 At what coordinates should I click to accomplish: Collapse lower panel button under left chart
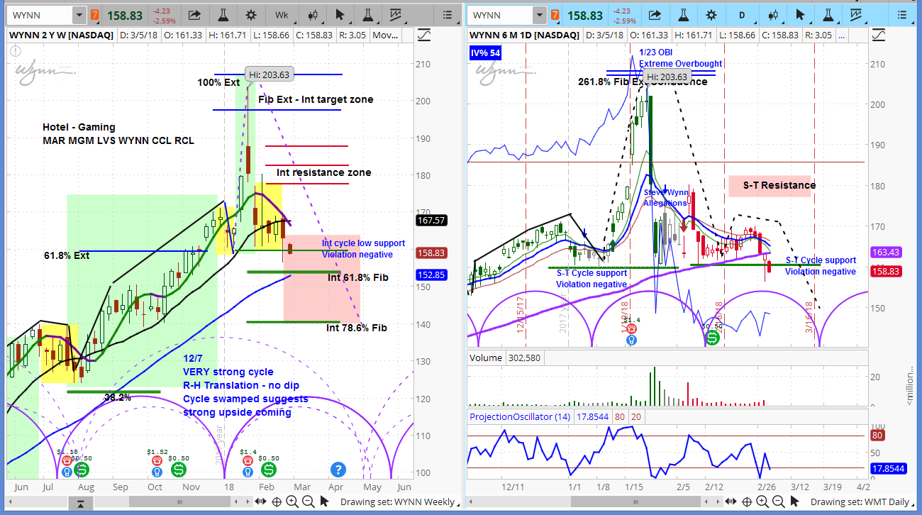pyautogui.click(x=82, y=504)
